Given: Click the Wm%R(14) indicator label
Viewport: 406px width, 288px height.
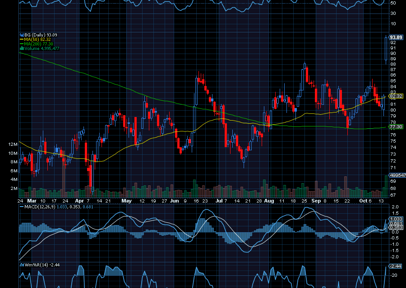Looking at the screenshot, I should (x=37, y=265).
